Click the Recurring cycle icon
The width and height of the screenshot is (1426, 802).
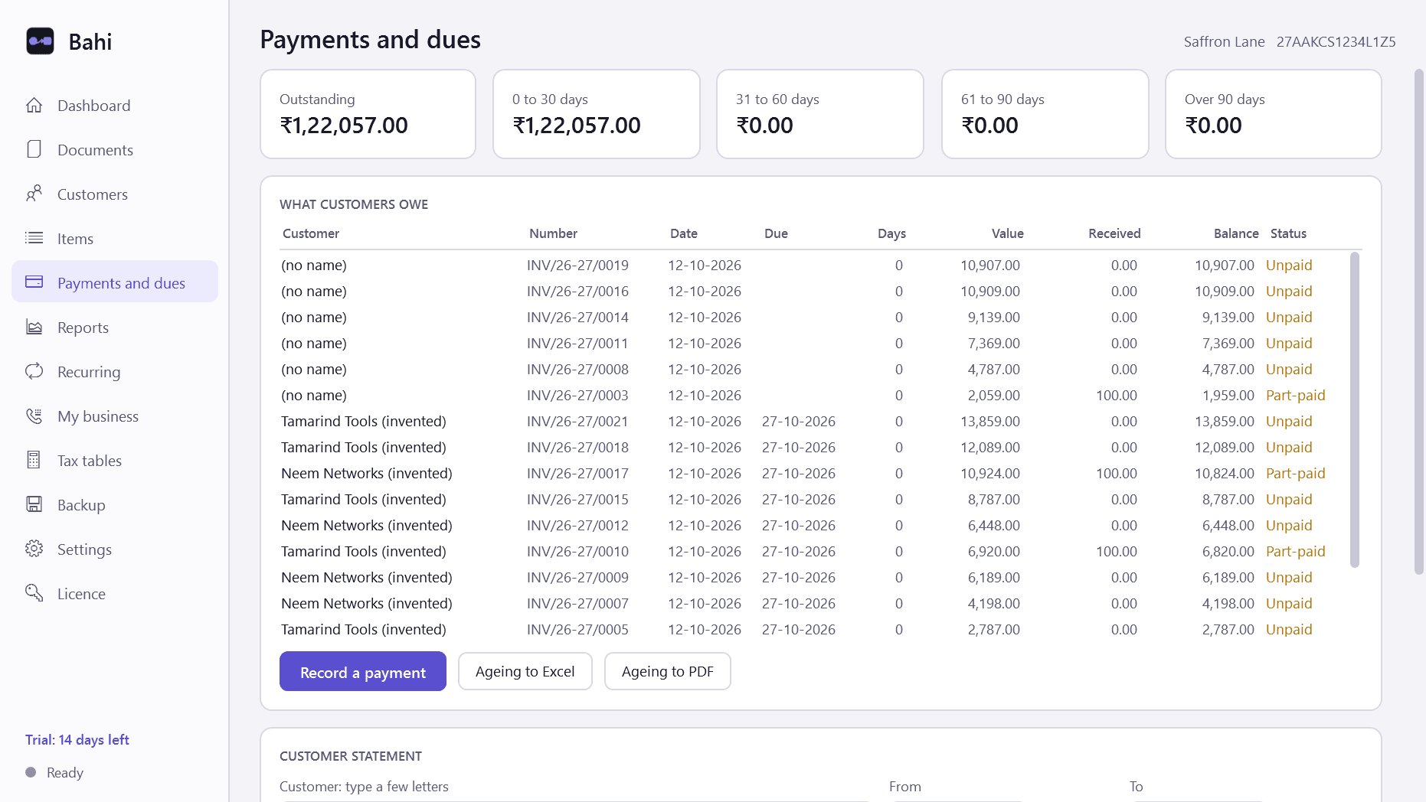(x=34, y=371)
